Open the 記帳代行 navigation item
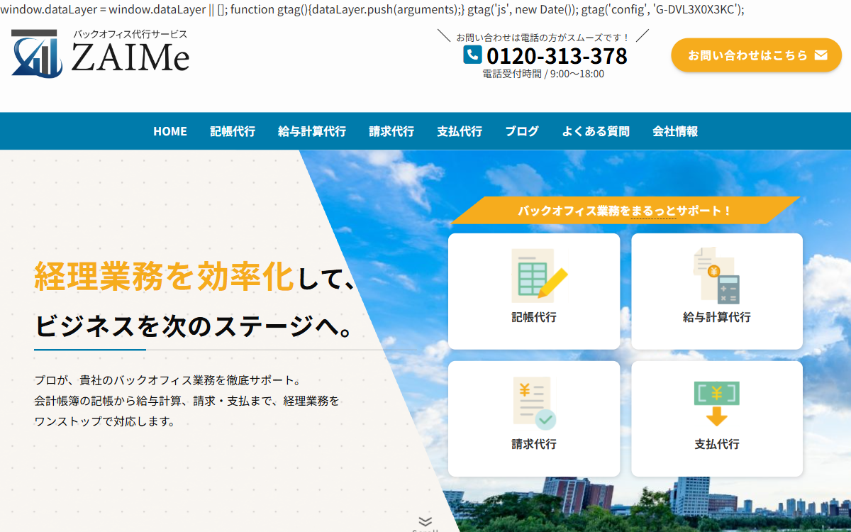The height and width of the screenshot is (532, 851). click(233, 131)
